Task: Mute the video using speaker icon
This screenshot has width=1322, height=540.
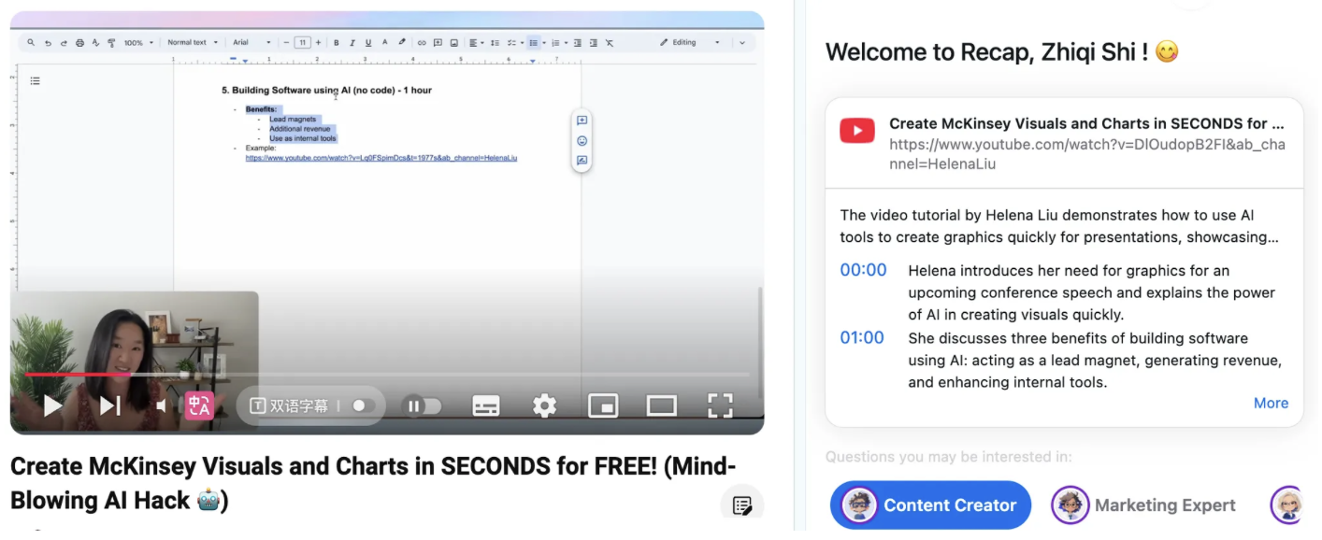Action: (161, 405)
